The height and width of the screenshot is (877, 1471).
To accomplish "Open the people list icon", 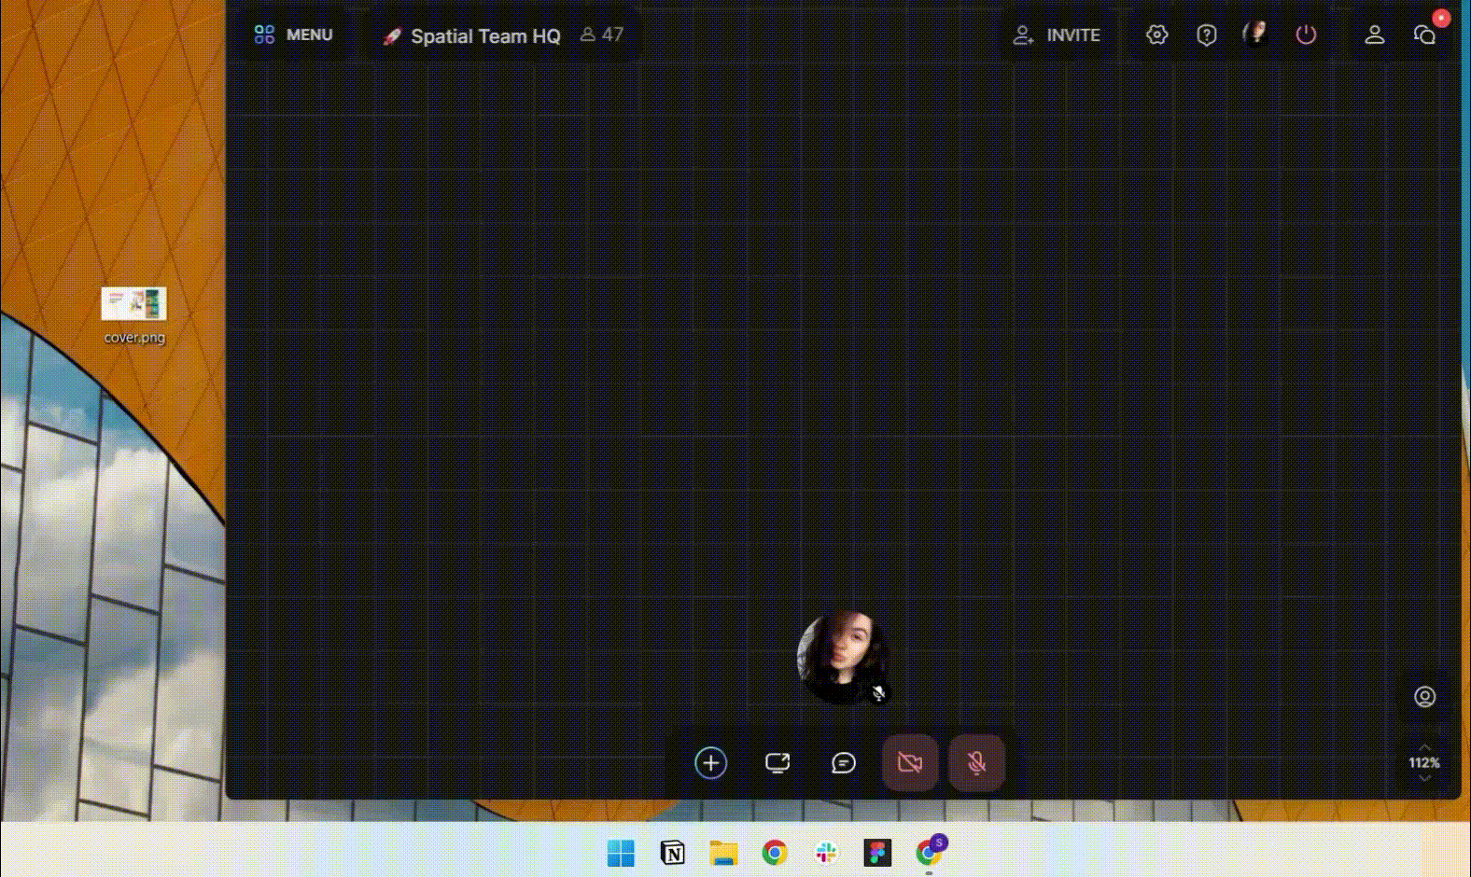I will (x=1375, y=35).
